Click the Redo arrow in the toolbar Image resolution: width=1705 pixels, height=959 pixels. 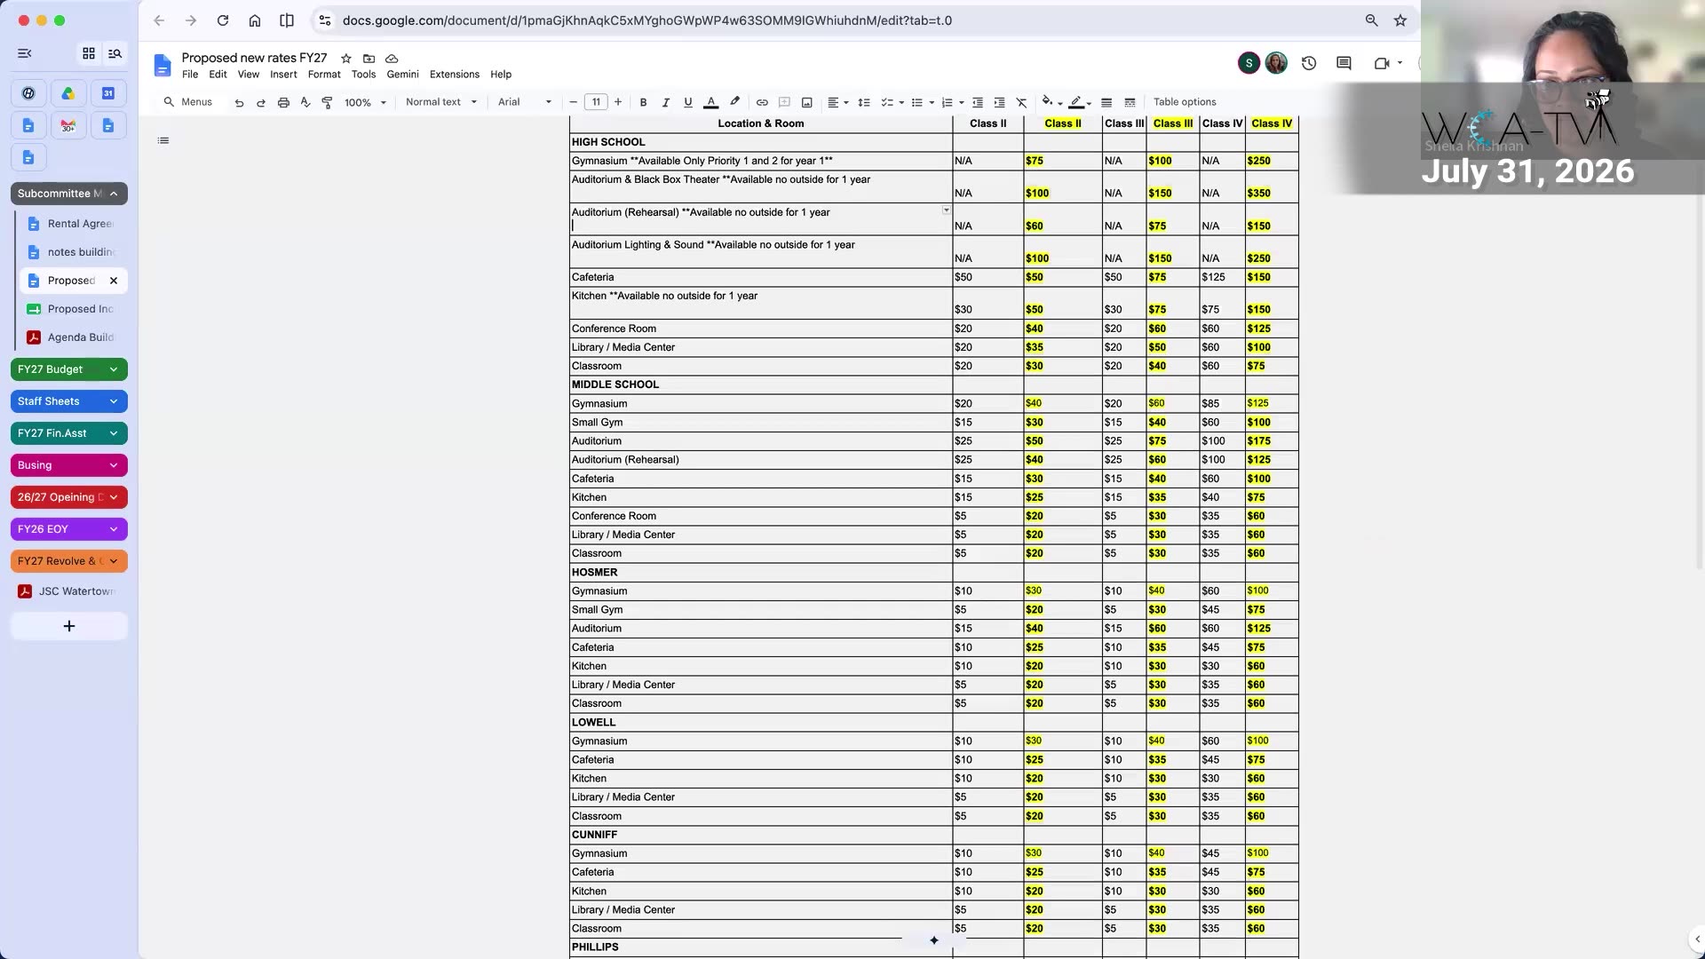(261, 102)
